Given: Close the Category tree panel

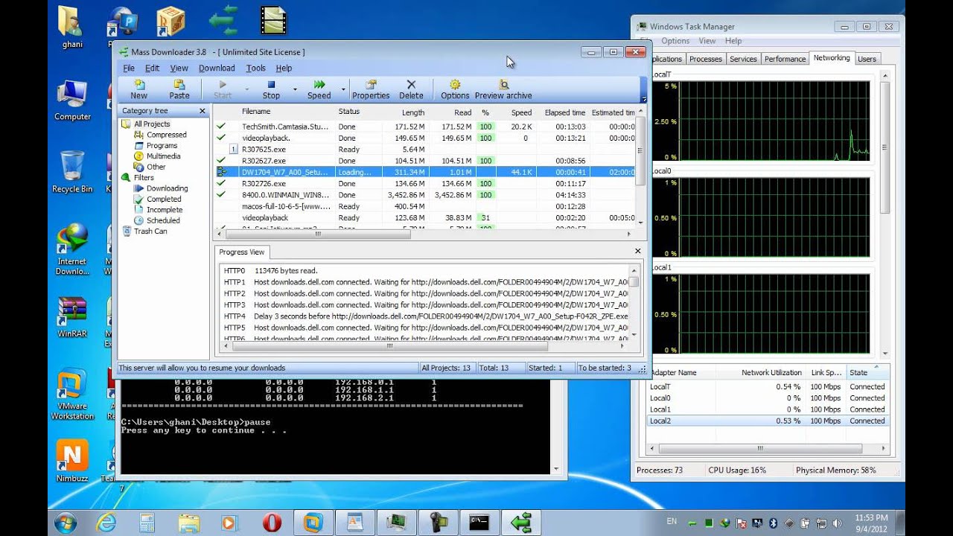Looking at the screenshot, I should point(203,111).
